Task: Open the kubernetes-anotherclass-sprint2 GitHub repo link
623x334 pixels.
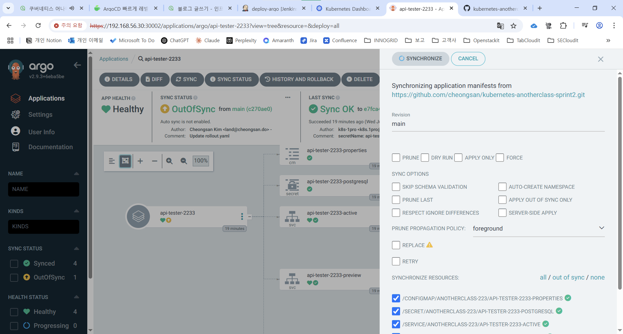Action: pos(488,95)
